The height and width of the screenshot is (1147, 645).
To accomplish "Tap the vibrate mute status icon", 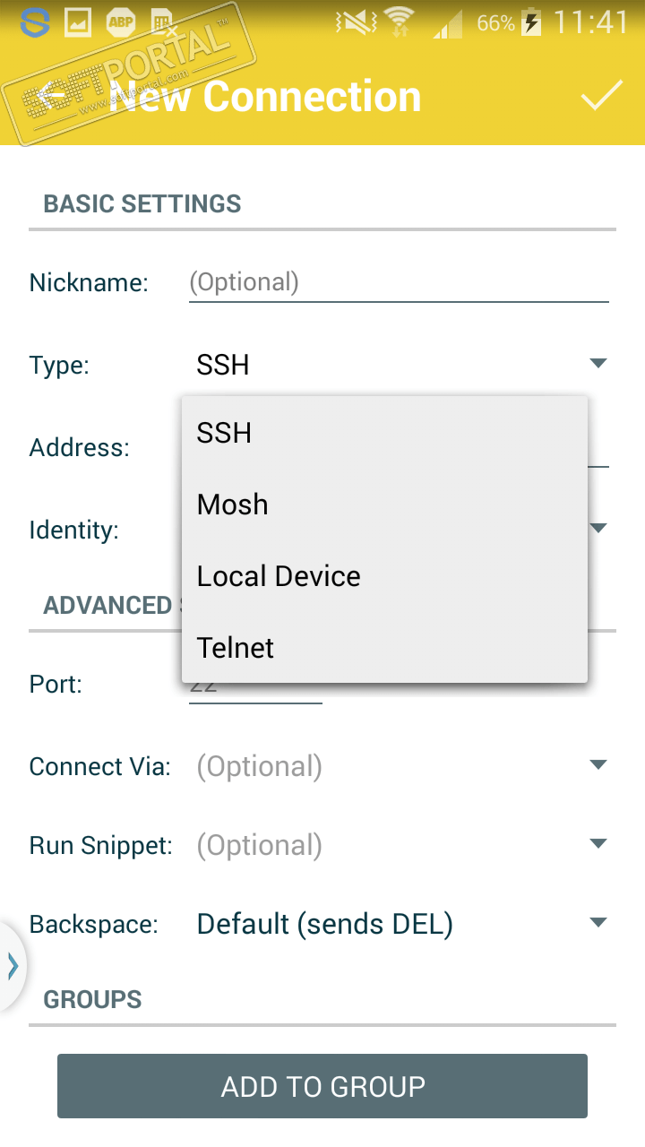I will pos(353,22).
